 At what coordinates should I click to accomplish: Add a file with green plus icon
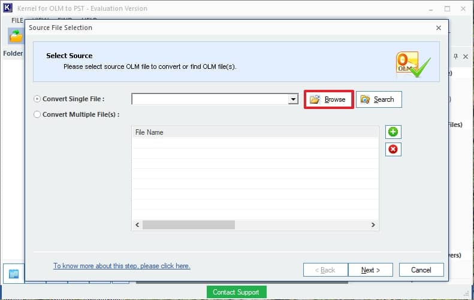tap(393, 132)
